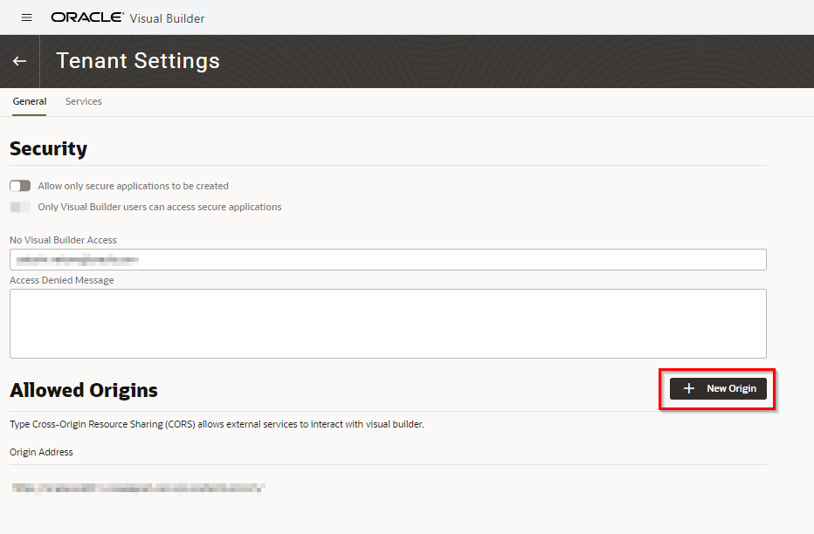The width and height of the screenshot is (814, 534).
Task: Open the hamburger navigation menu
Action: point(26,17)
